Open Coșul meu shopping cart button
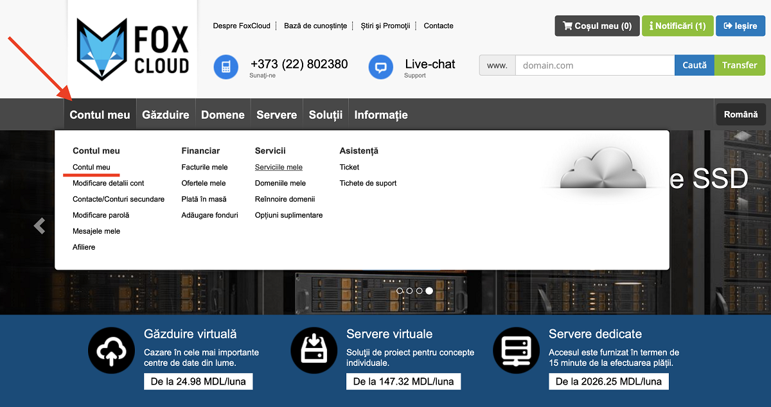771x407 pixels. pos(597,26)
